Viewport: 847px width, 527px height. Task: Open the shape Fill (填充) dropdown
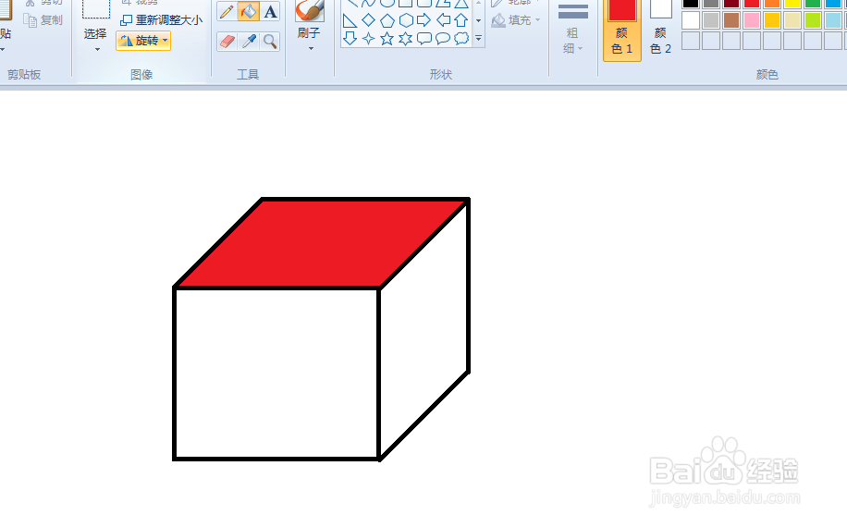click(516, 20)
